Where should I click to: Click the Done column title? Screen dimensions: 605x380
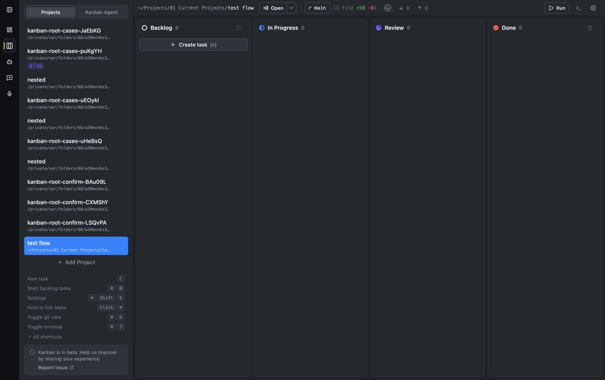509,28
